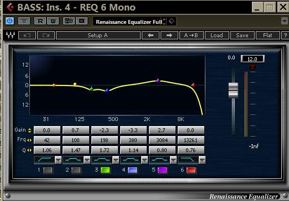The image size is (289, 201).
Task: Copy setup A to B
Action: point(192,35)
